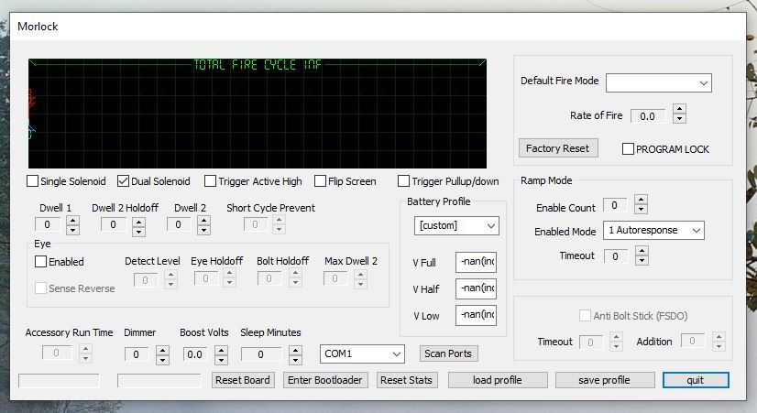Decrease Dwell 1 value with down arrow

73,230
